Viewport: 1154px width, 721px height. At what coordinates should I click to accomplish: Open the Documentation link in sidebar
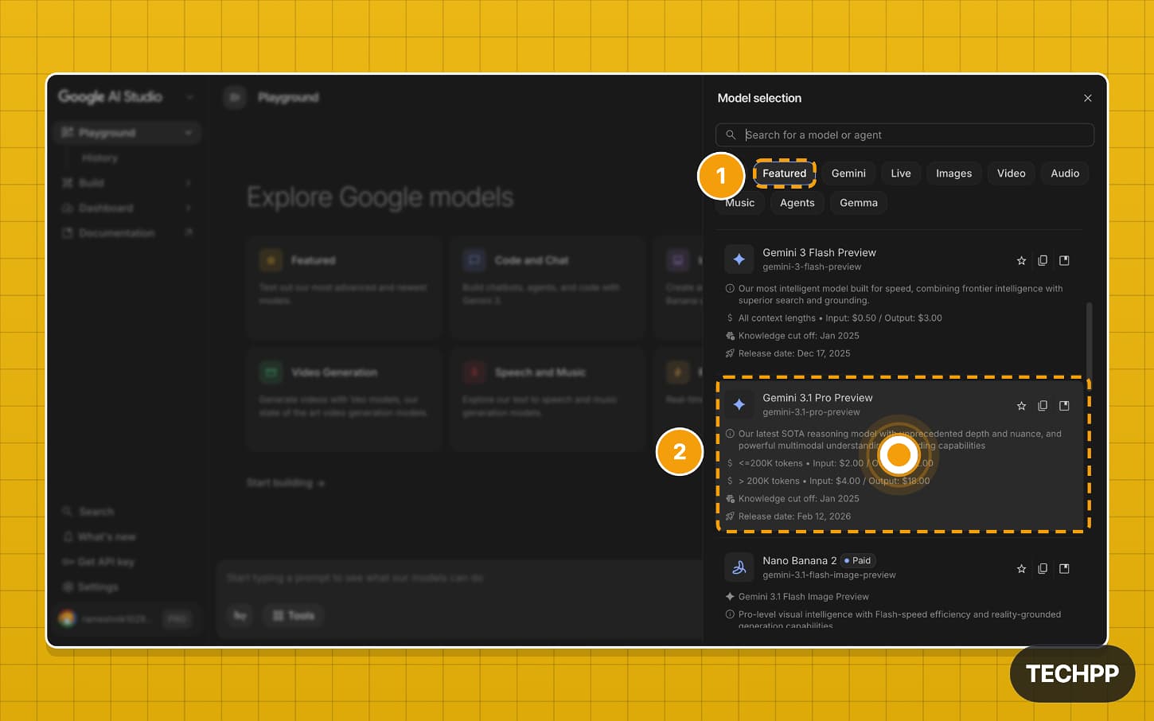tap(127, 233)
